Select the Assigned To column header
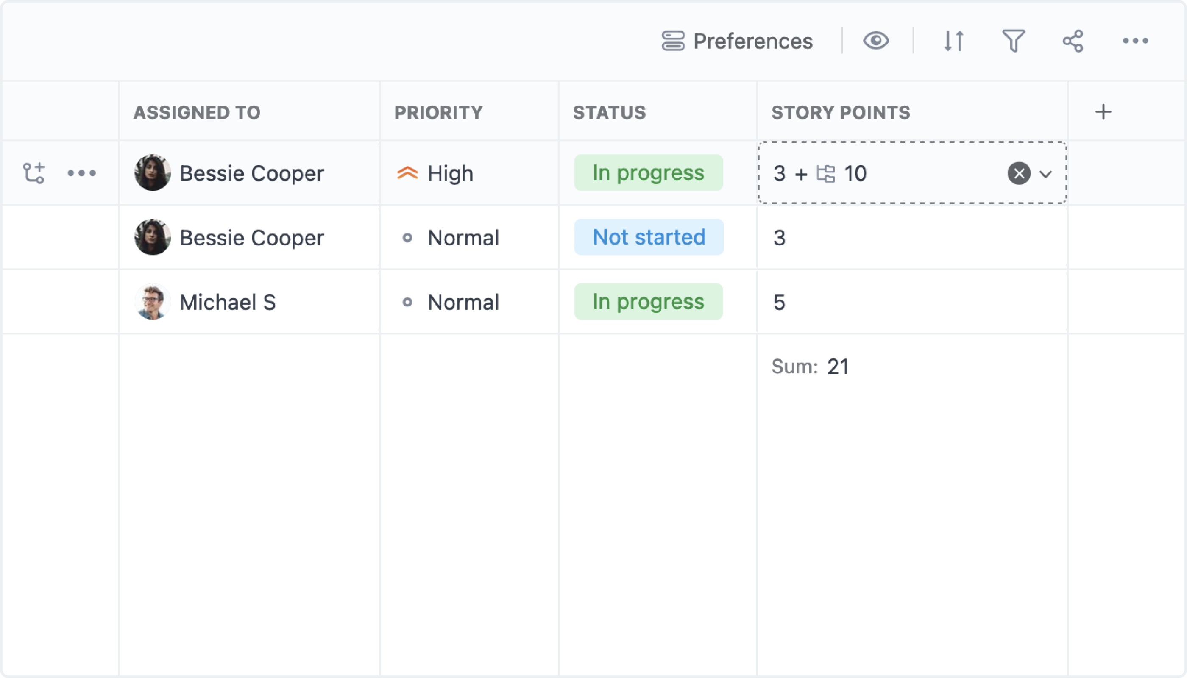1187x678 pixels. tap(197, 112)
